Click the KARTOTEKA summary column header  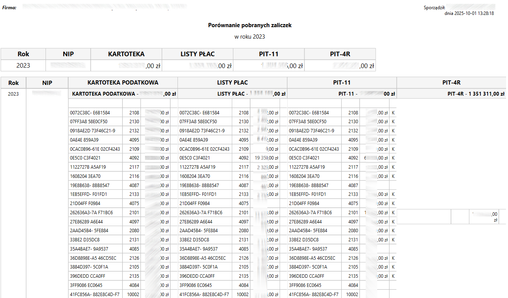(x=126, y=54)
